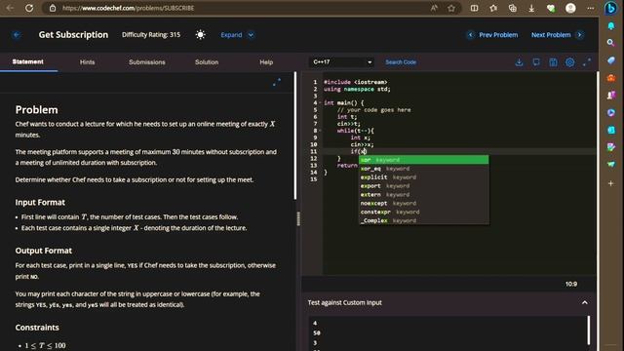Viewport: 624px width, 351px height.
Task: Click inside the custom input text box
Action: tap(448, 333)
